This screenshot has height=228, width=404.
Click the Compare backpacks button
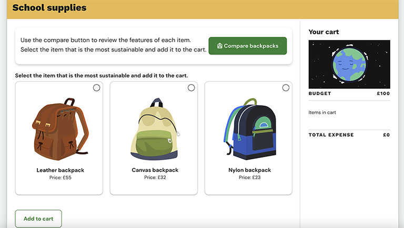[x=248, y=46]
